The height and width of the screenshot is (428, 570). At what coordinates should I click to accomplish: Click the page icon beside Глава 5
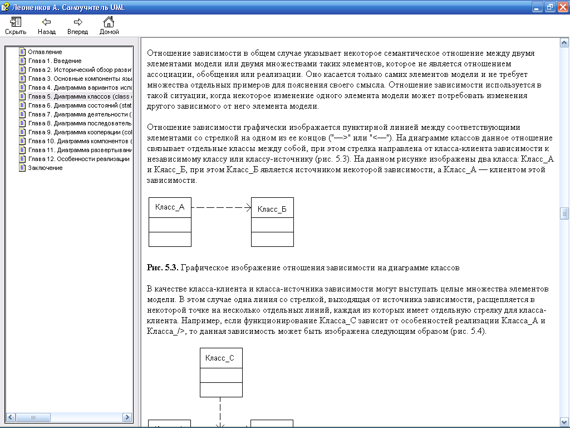[x=22, y=96]
